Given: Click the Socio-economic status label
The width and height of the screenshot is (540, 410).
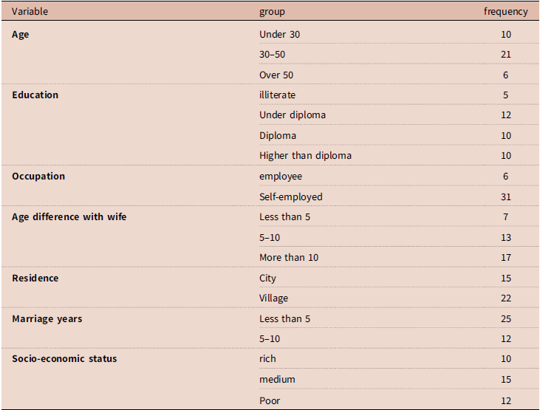Looking at the screenshot, I should (64, 359).
